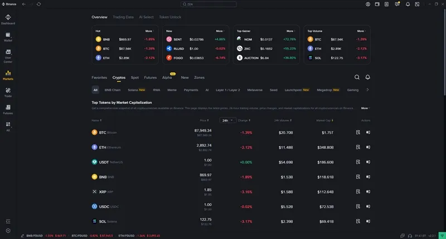The image size is (446, 239).
Task: Select the All category filter chip
Action: [95, 89]
